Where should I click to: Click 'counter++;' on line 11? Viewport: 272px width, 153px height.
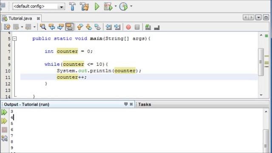(x=72, y=77)
